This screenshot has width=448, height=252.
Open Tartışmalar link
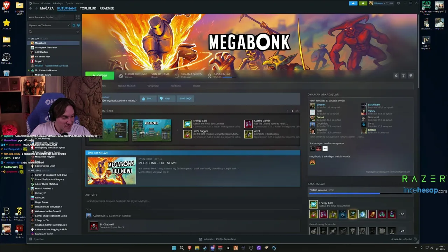pyautogui.click(x=153, y=86)
